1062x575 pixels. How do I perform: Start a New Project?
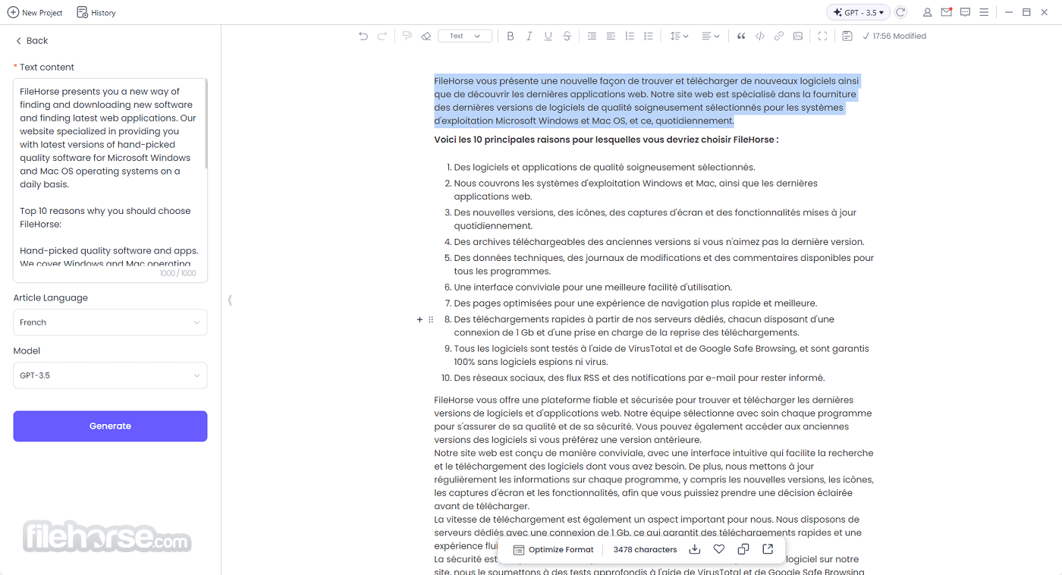coord(35,12)
